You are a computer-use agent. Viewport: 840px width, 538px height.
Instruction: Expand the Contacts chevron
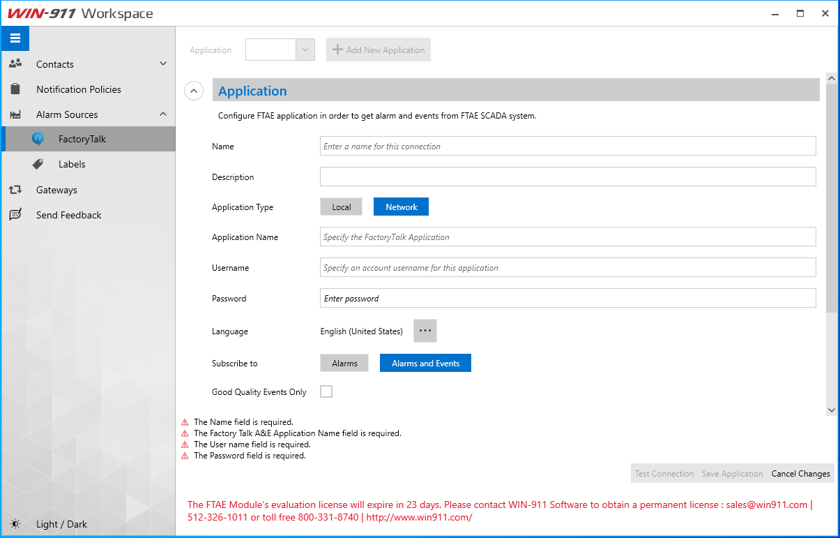163,63
